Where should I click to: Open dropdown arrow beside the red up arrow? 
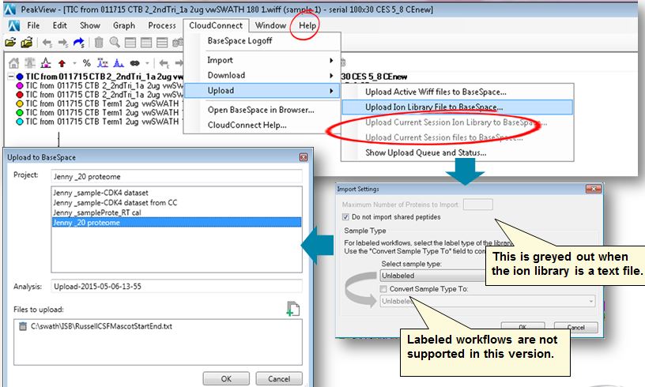[74, 63]
